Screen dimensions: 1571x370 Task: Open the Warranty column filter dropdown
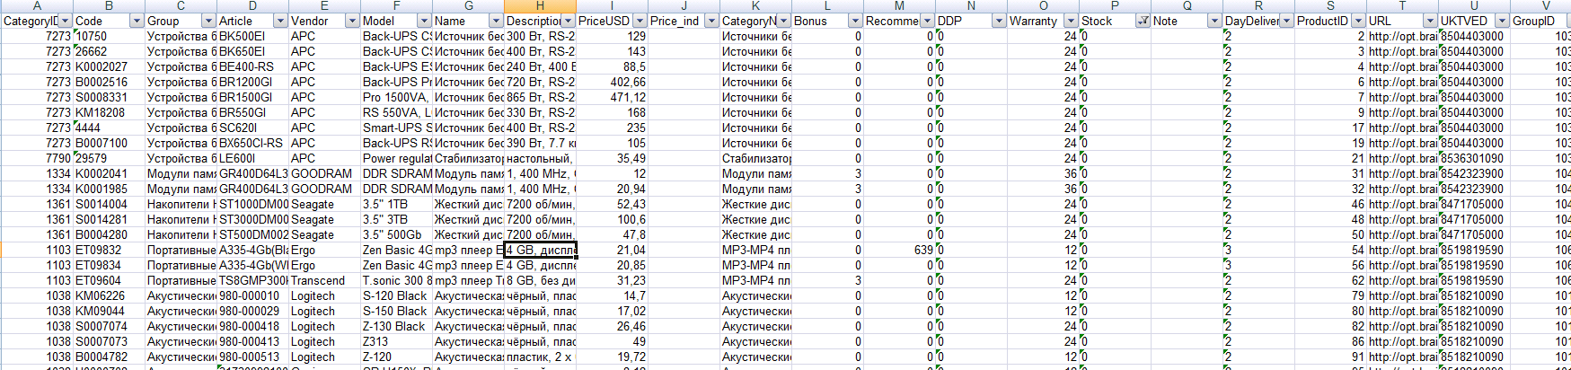[1071, 21]
